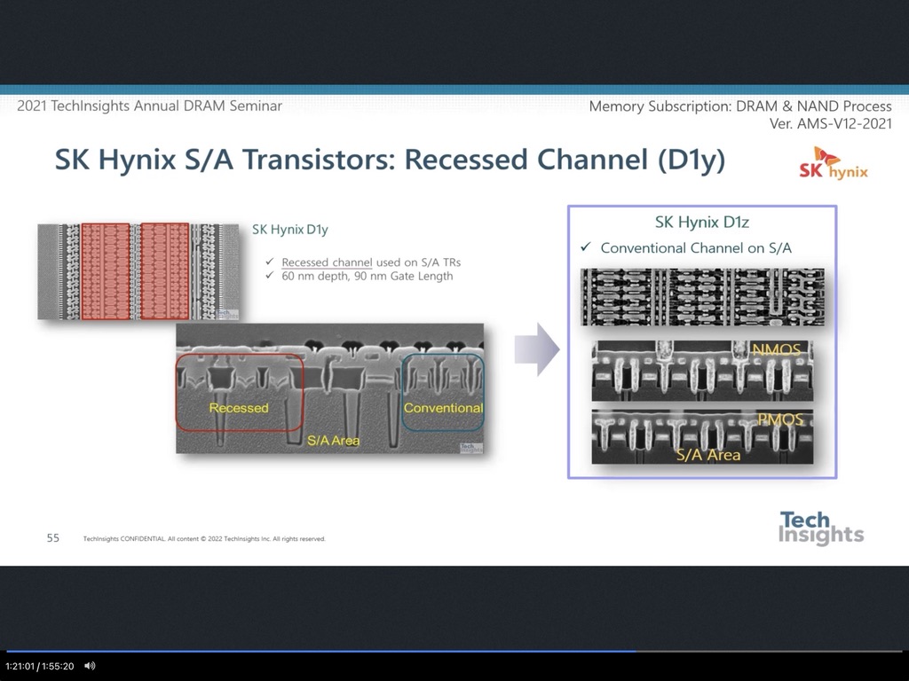909x681 pixels.
Task: Mute the video with the speaker icon
Action: click(x=90, y=666)
